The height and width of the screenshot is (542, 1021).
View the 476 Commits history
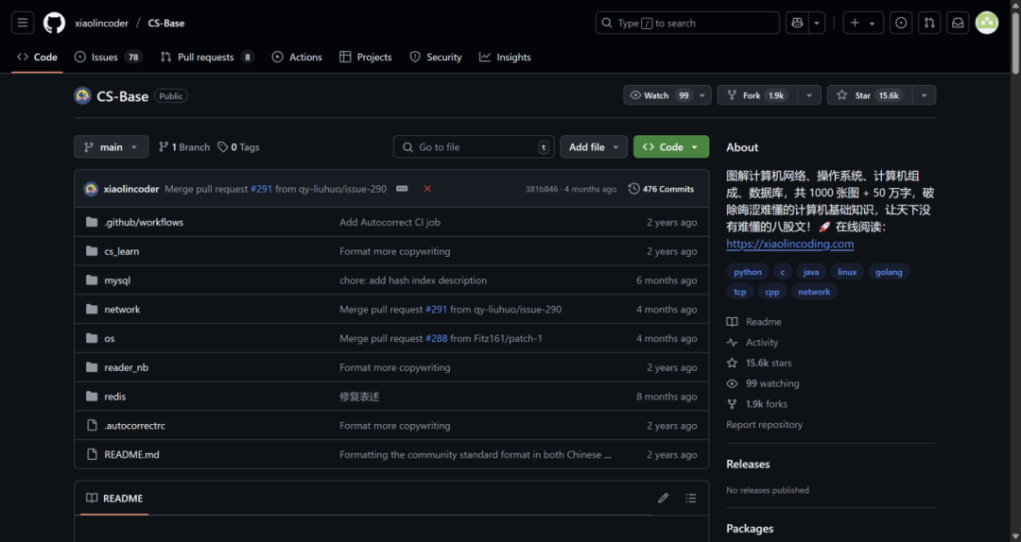pos(662,189)
